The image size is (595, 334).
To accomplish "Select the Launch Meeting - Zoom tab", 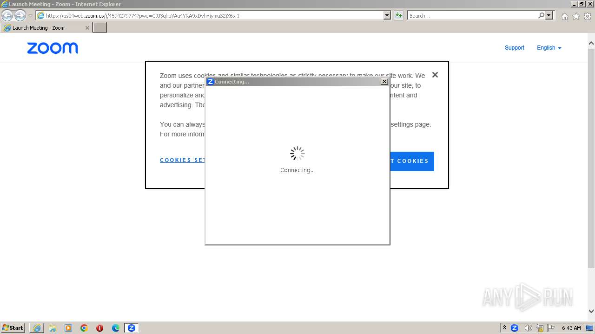I will [x=46, y=28].
